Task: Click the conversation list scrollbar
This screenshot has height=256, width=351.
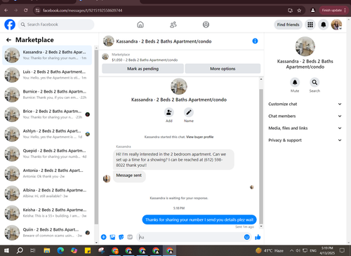Action: 96,137
